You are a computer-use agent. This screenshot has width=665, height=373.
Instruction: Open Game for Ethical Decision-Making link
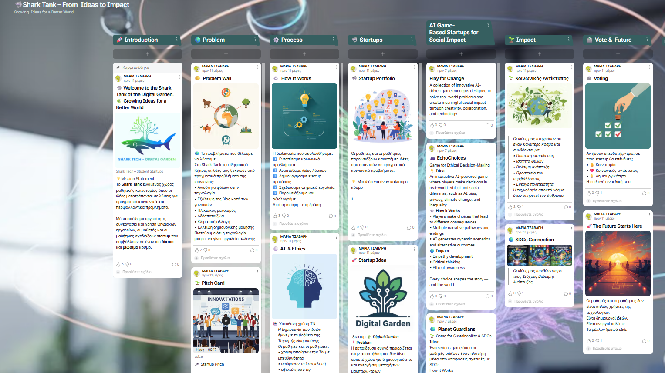459,165
